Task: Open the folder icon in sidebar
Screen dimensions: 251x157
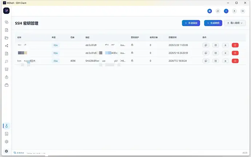Action: click(7, 38)
